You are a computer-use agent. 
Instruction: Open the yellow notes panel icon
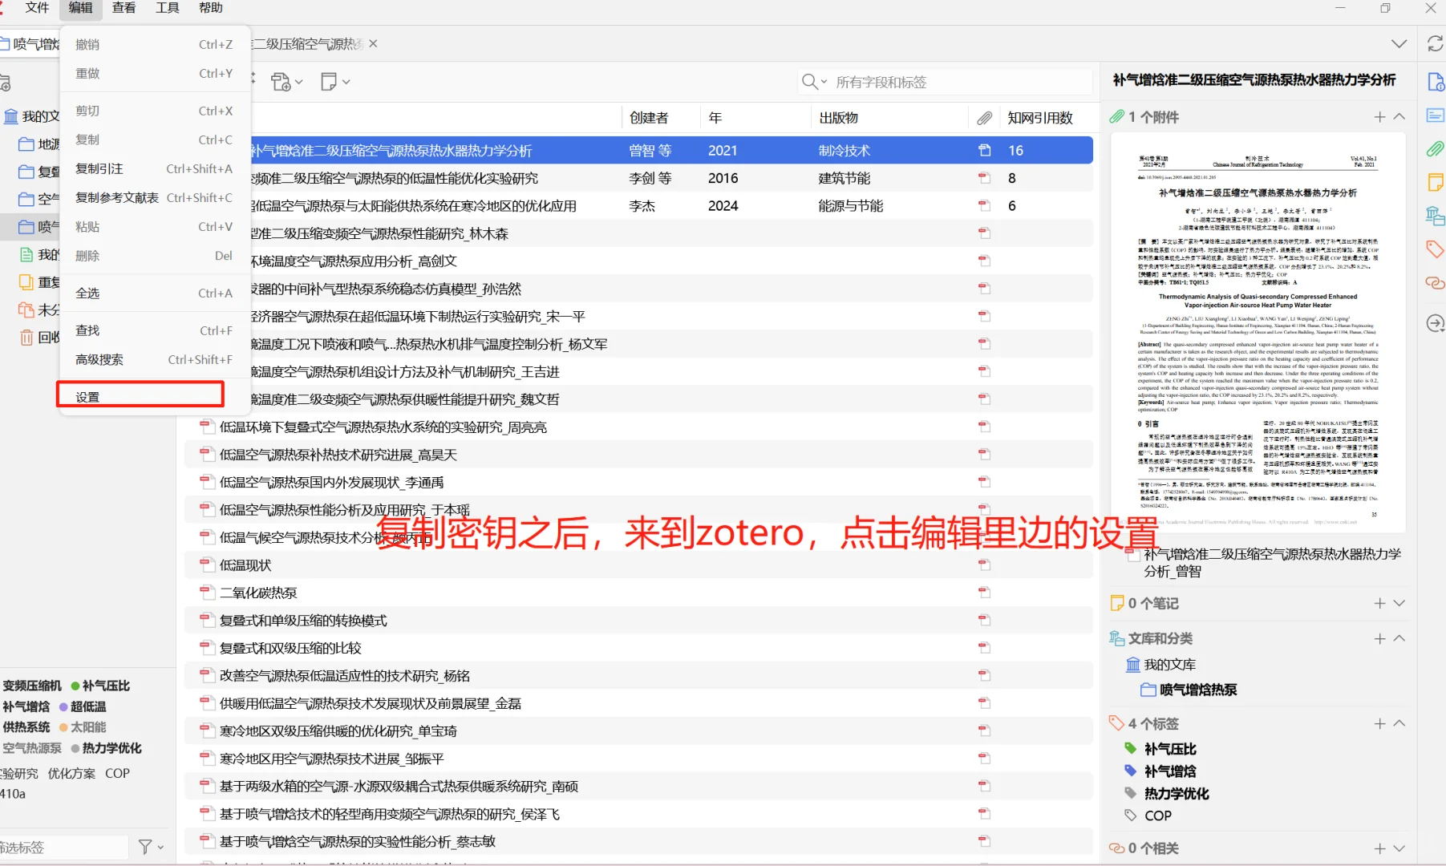click(1435, 182)
